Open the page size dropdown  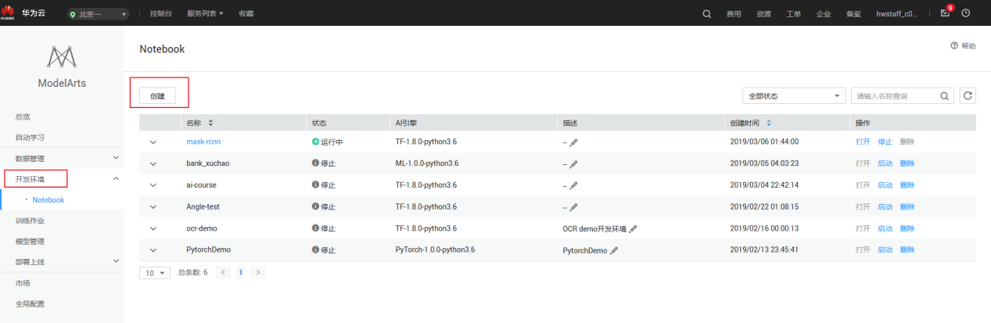point(155,272)
